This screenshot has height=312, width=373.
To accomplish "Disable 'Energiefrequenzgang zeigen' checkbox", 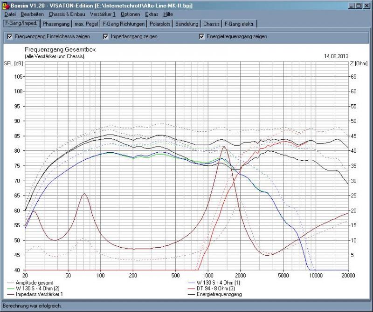I will tap(202, 36).
